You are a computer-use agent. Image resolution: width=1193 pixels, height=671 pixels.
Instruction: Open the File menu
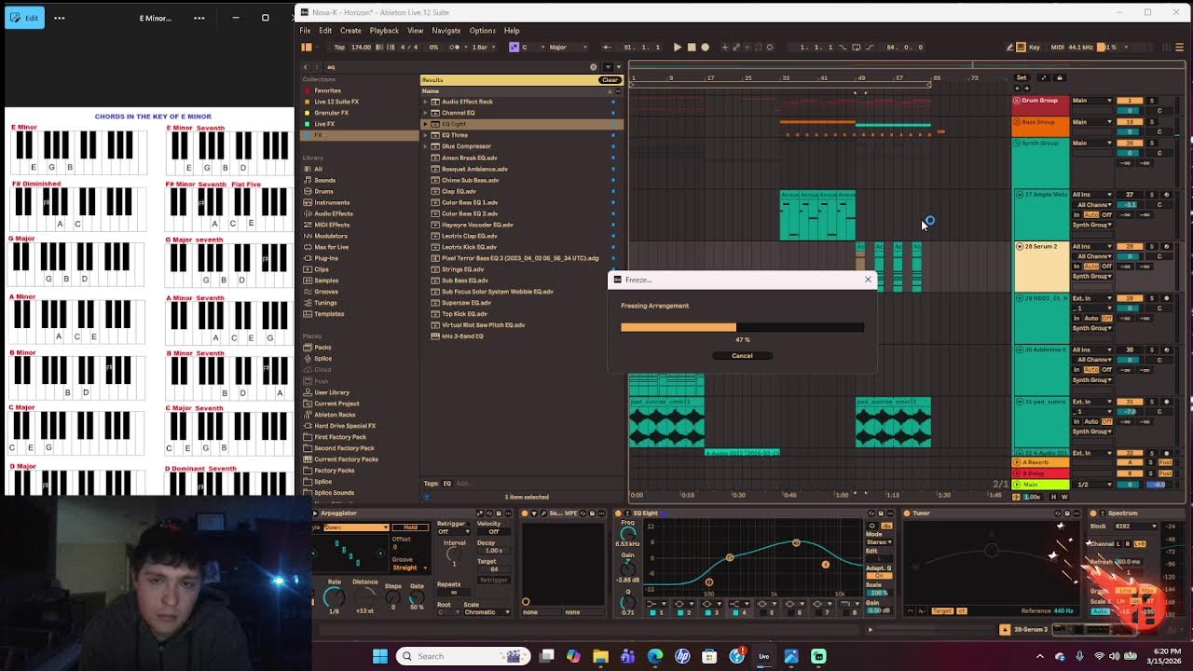[305, 30]
